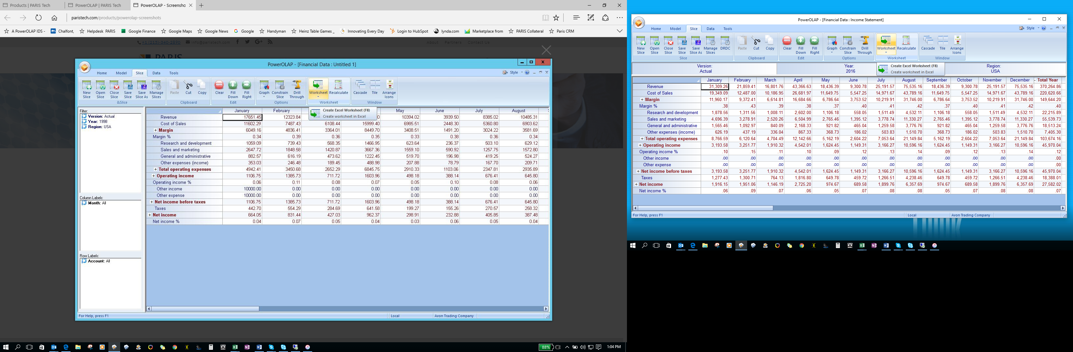Open the Google Finance favorite
1073x352 pixels.
pos(138,31)
